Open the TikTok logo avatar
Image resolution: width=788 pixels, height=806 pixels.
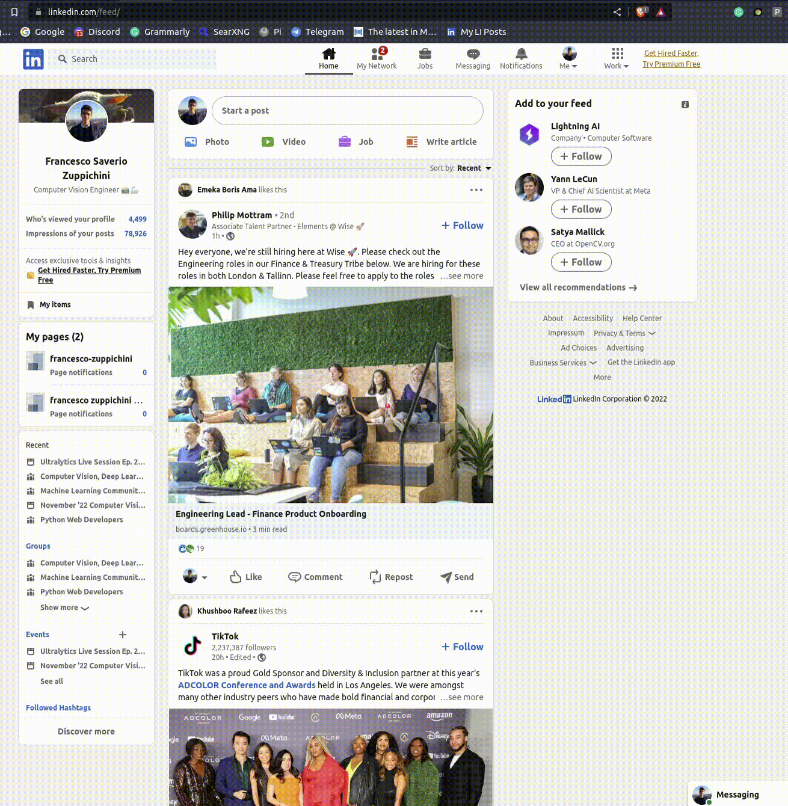pos(192,646)
